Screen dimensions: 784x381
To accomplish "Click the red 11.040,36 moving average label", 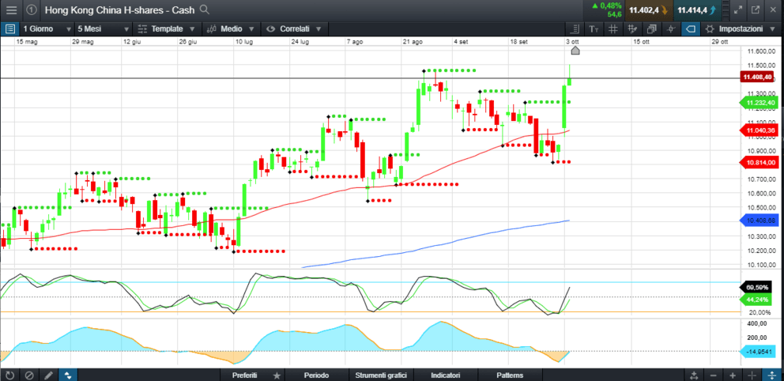I will pos(759,130).
